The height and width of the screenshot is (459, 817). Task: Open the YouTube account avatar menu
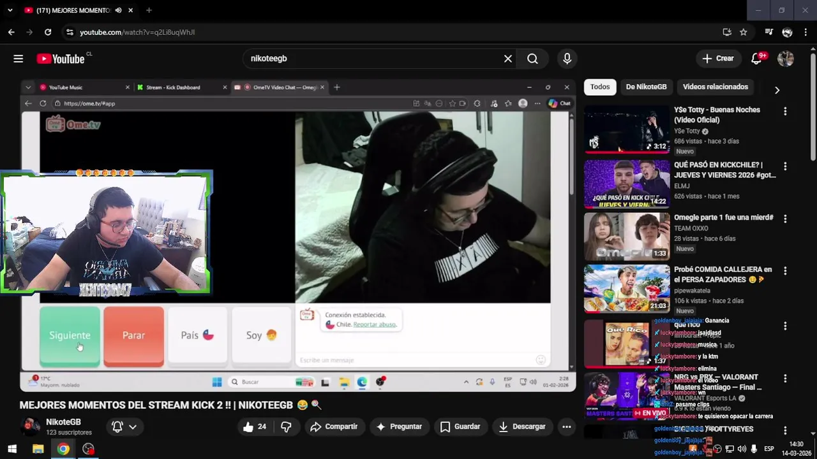point(786,59)
